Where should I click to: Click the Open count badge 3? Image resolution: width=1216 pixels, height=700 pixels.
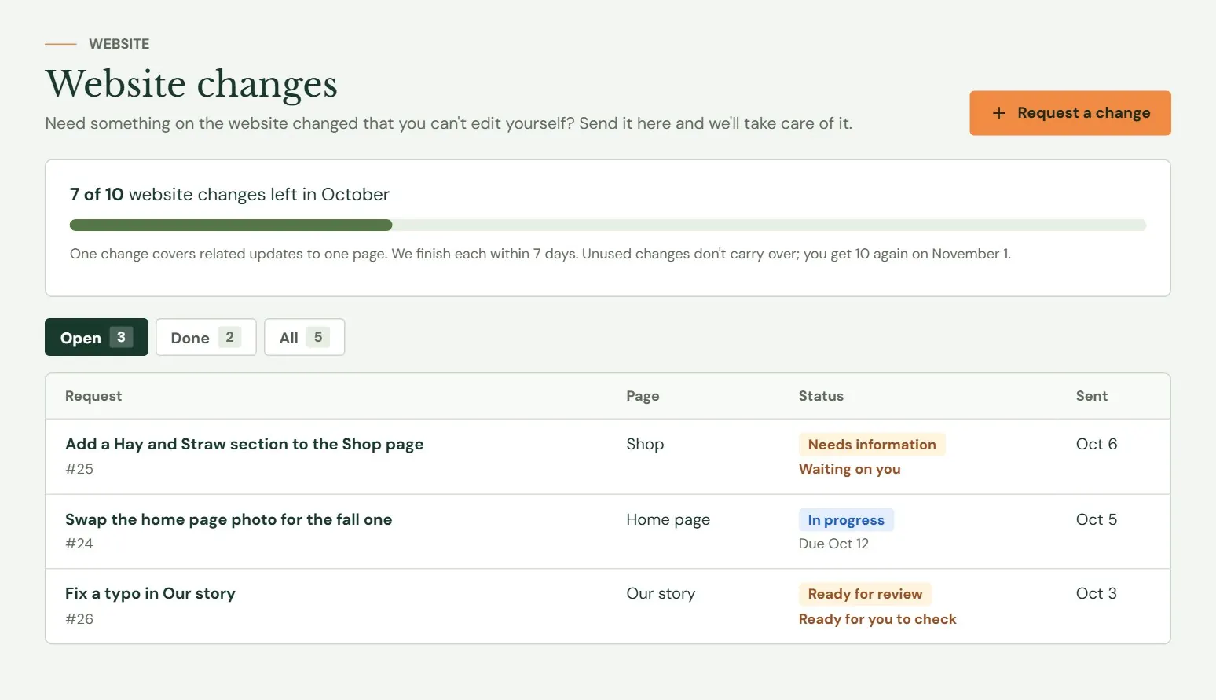click(x=121, y=337)
